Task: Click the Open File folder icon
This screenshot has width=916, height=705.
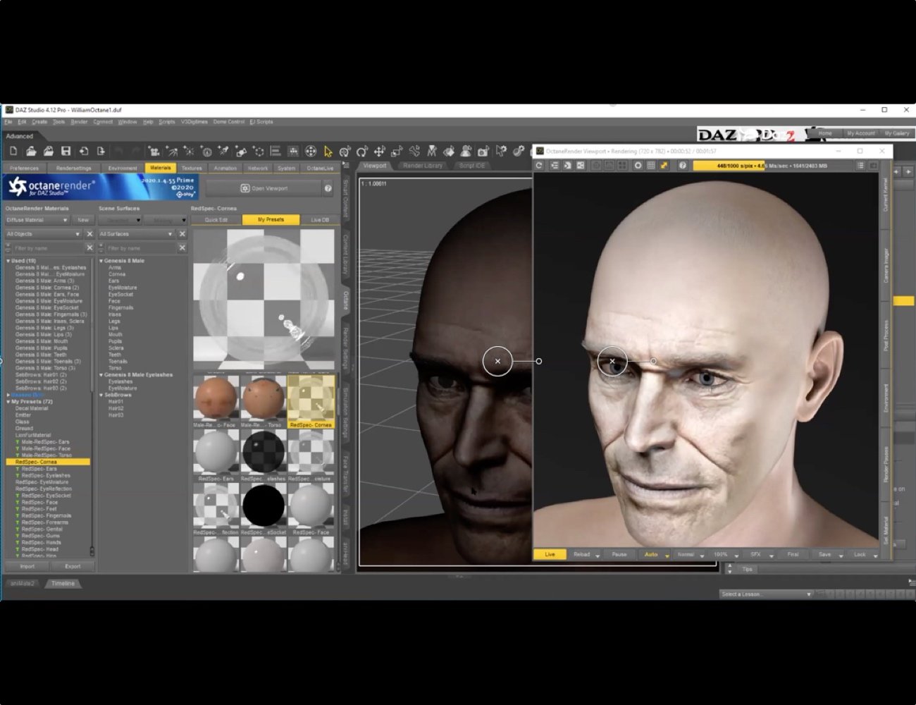Action: tap(31, 151)
